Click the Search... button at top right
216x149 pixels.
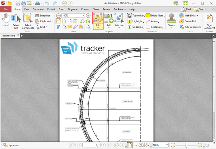coord(201,9)
